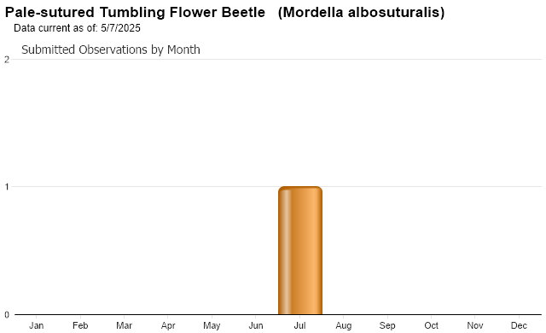Click the Dec month axis label
Viewport: 546px width, 333px height.
point(519,325)
